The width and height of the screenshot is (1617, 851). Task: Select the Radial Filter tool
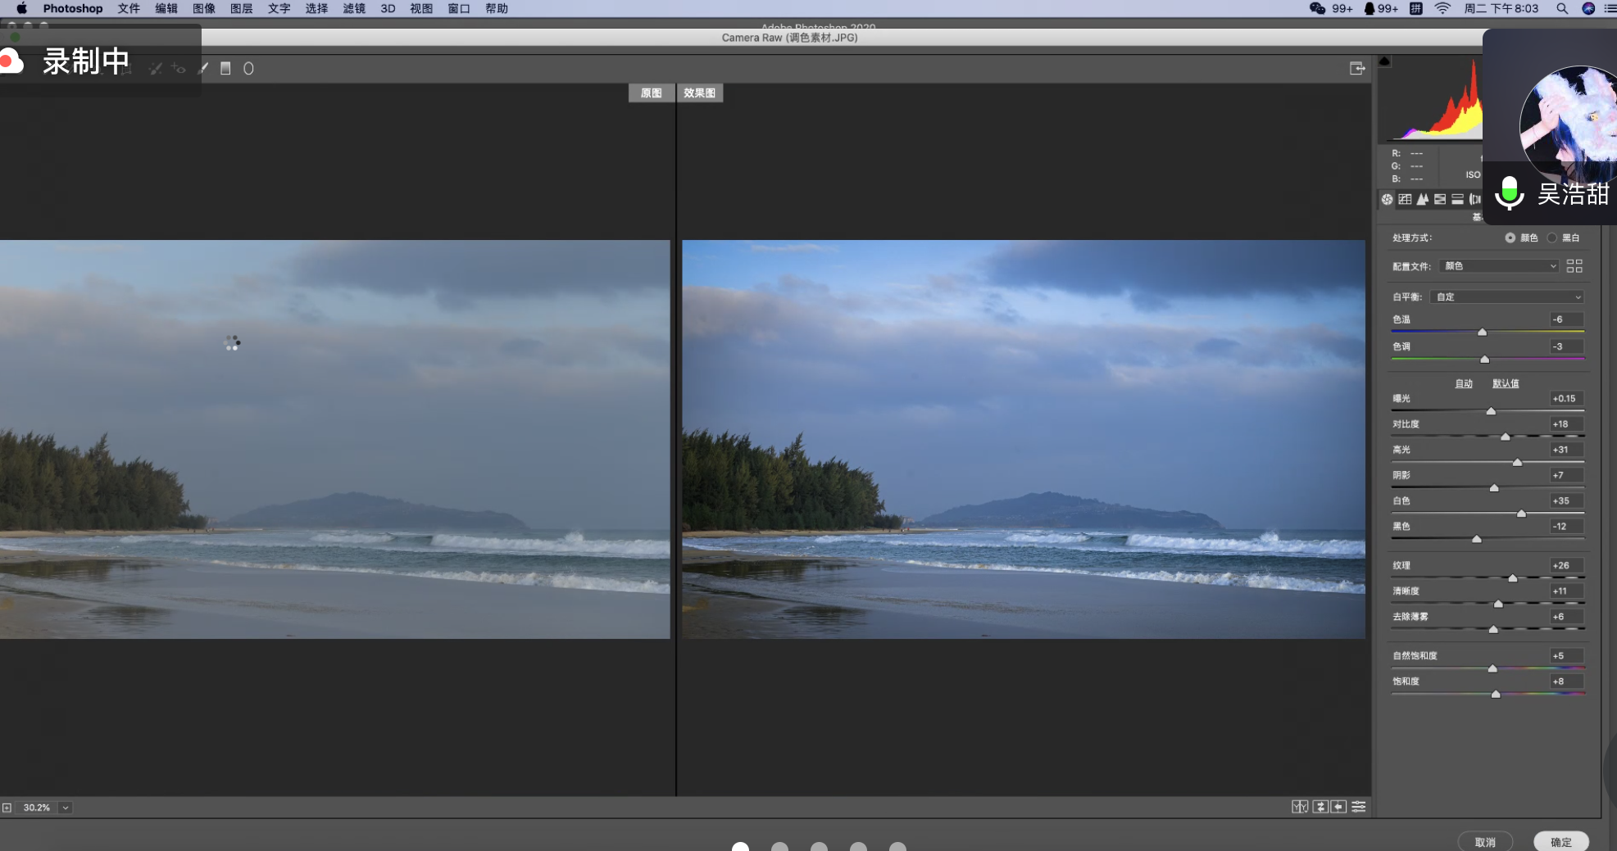248,69
